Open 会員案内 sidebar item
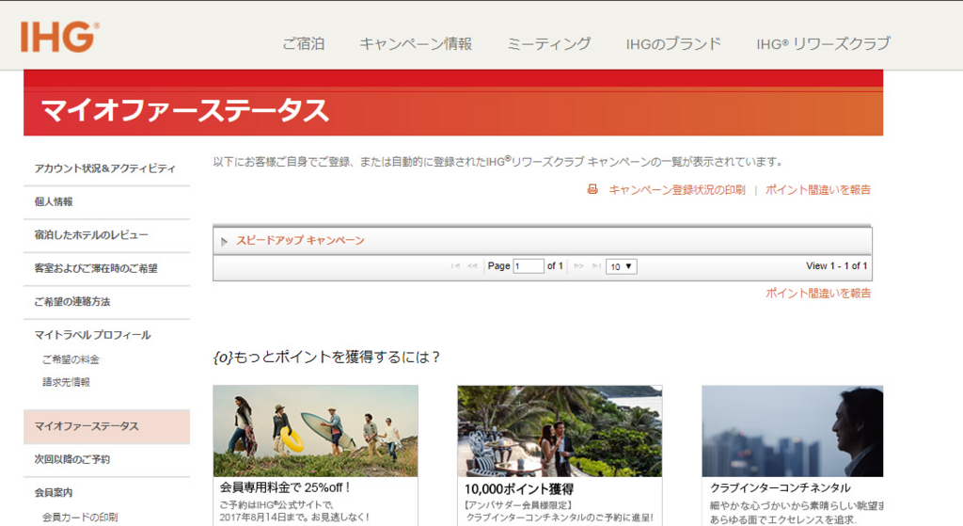The width and height of the screenshot is (963, 526). tap(54, 492)
